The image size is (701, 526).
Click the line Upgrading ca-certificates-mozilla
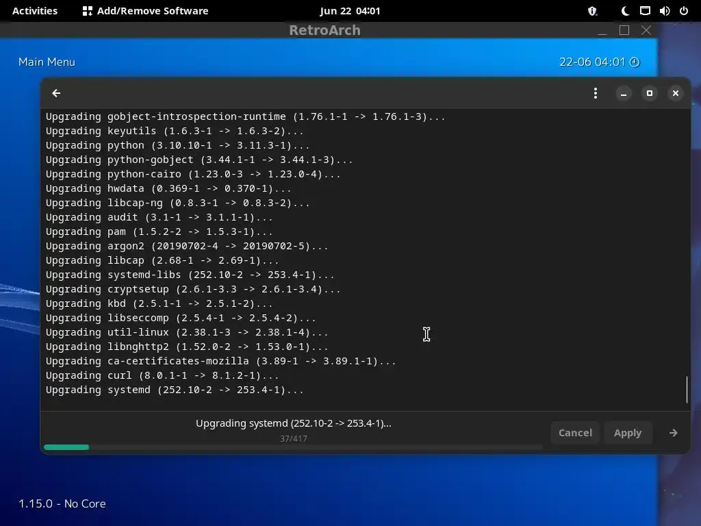pos(221,361)
